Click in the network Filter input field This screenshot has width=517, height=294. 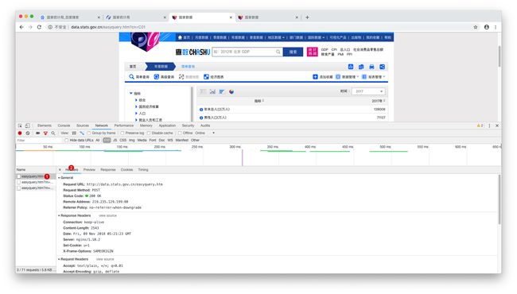pos(39,141)
